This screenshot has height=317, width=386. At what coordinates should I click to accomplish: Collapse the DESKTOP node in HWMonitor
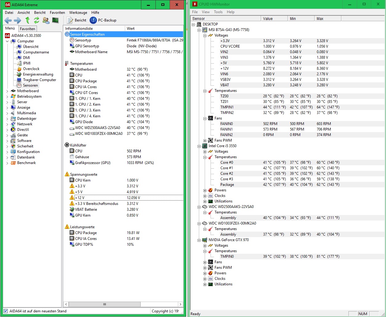(193, 24)
